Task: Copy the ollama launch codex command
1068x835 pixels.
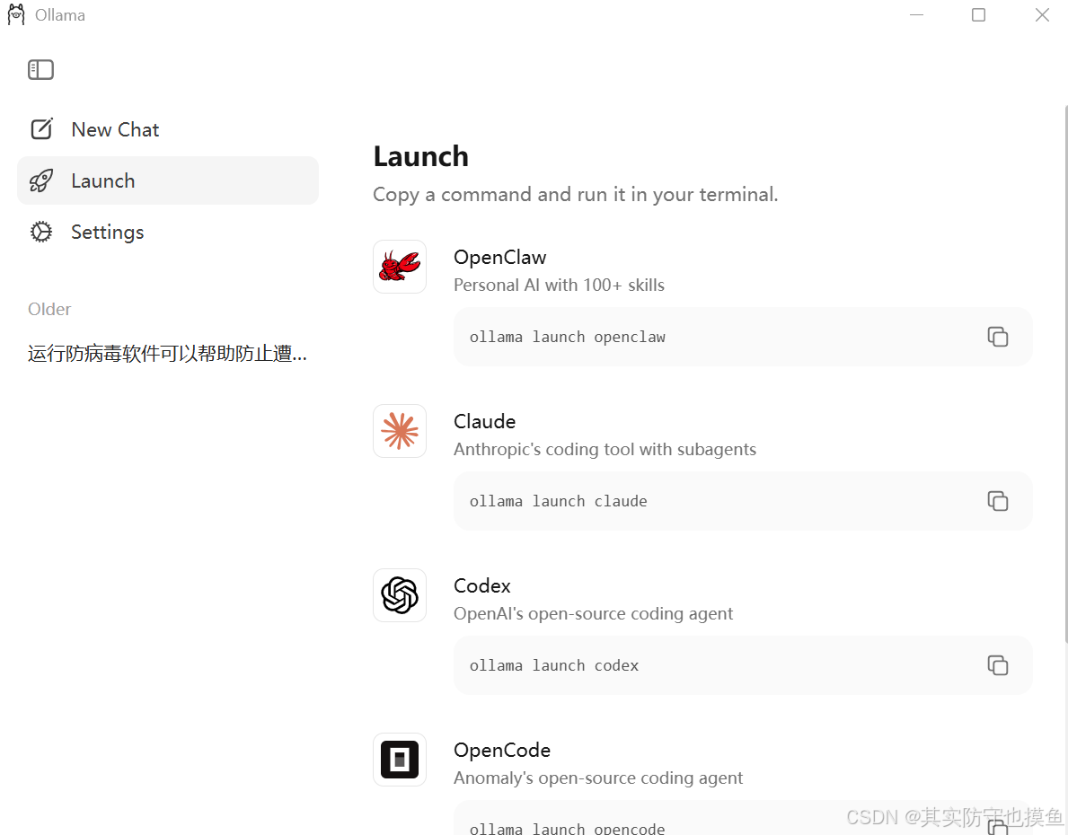Action: pyautogui.click(x=998, y=664)
